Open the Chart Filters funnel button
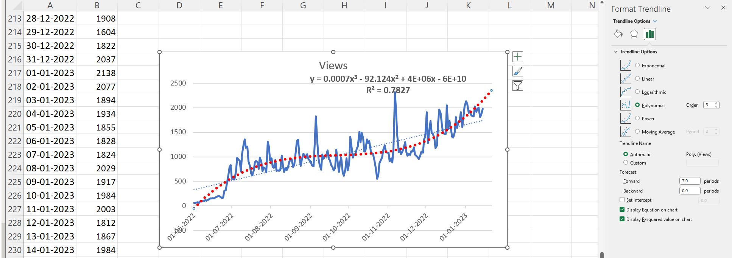This screenshot has height=258, width=732. coord(517,85)
